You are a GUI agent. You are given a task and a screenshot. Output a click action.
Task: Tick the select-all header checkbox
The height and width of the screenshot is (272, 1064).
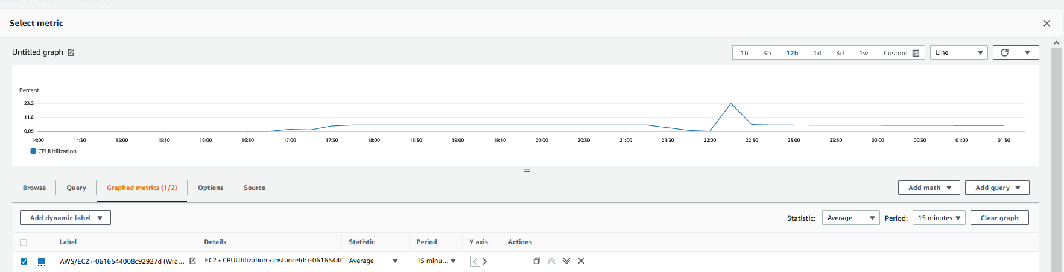[24, 242]
